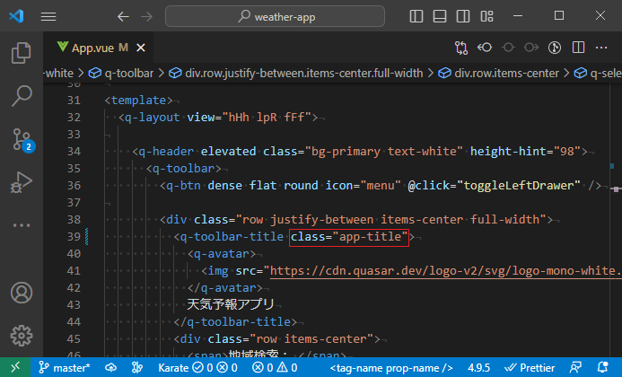Open Source Control with 2 pending changes
622x377 pixels.
[22, 140]
